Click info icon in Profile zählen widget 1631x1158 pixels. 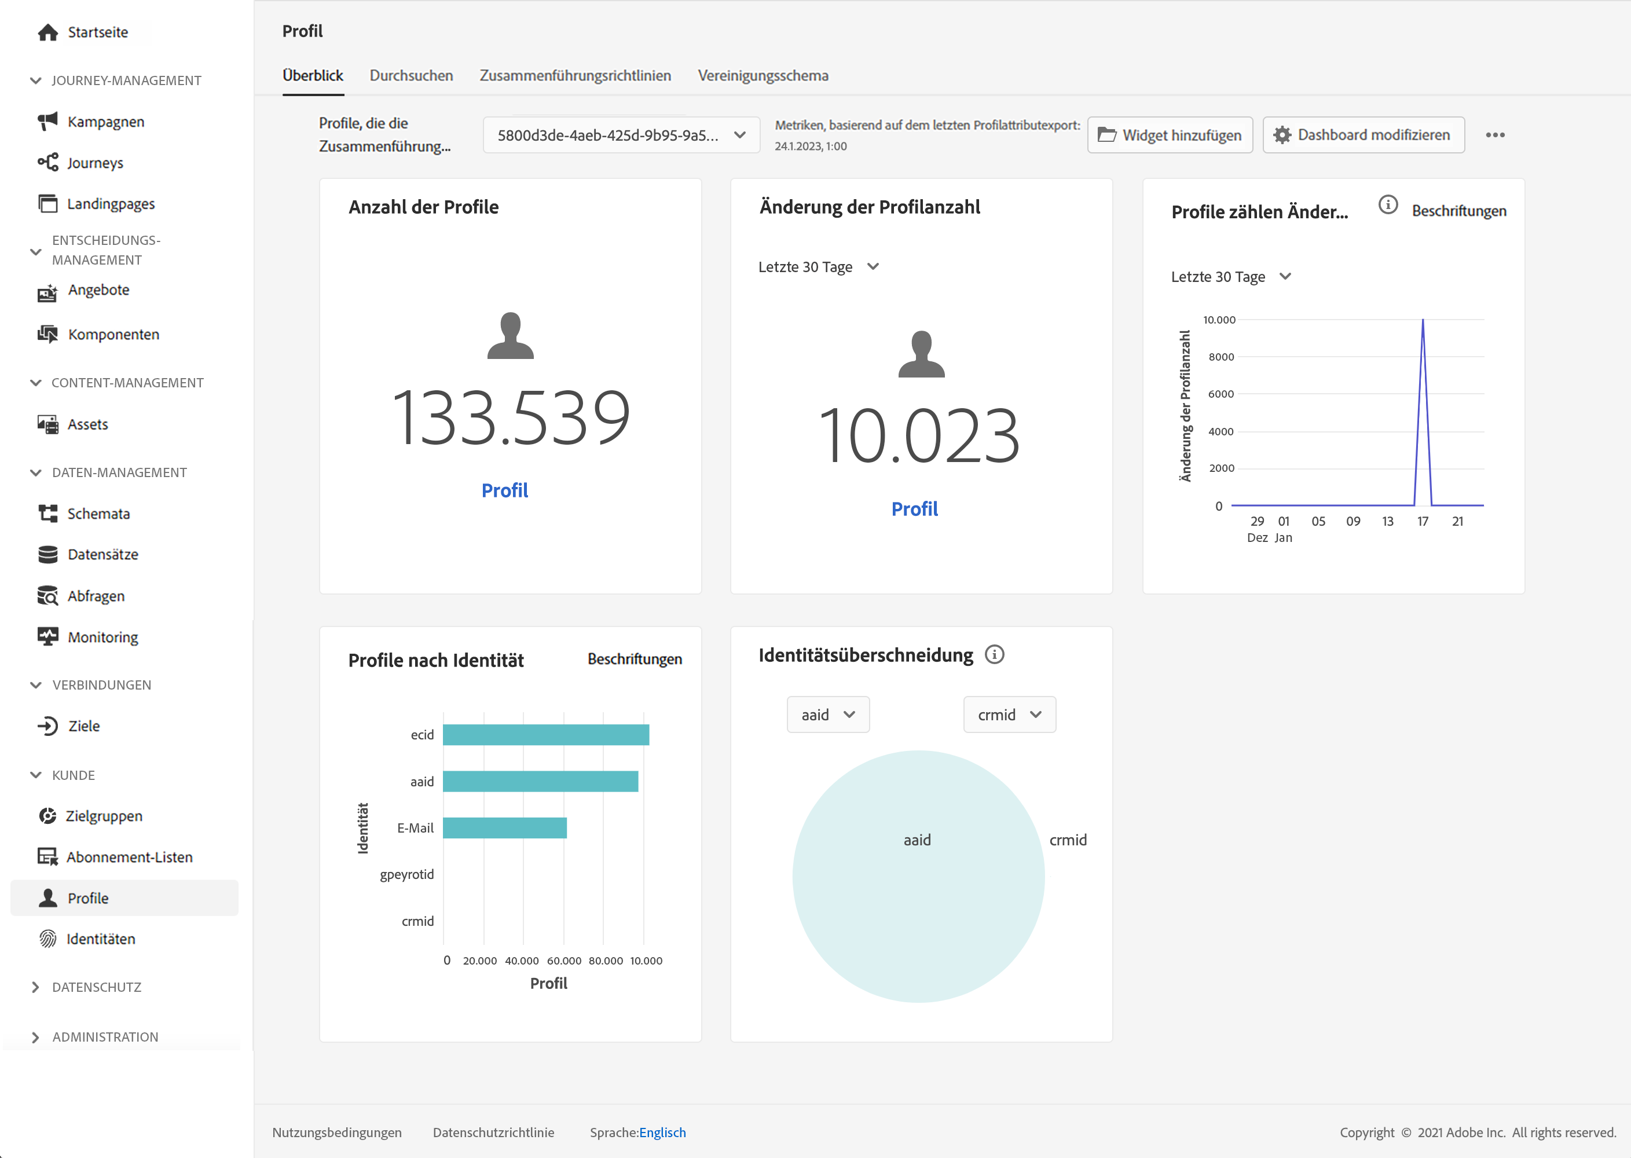click(1387, 206)
